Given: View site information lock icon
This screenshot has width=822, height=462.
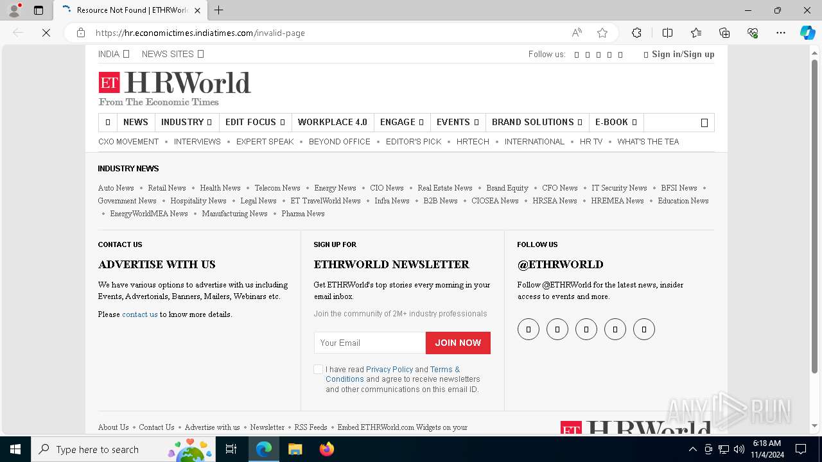Looking at the screenshot, I should click(81, 33).
